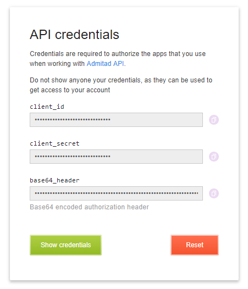Select the base64_header masked field
The image size is (248, 289).
(116, 193)
